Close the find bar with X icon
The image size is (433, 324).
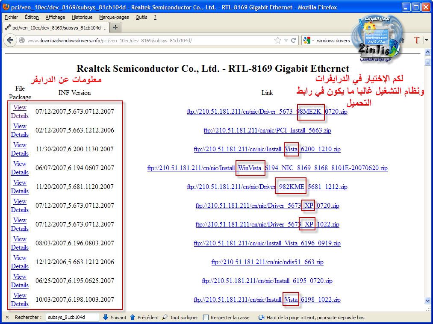point(7,317)
